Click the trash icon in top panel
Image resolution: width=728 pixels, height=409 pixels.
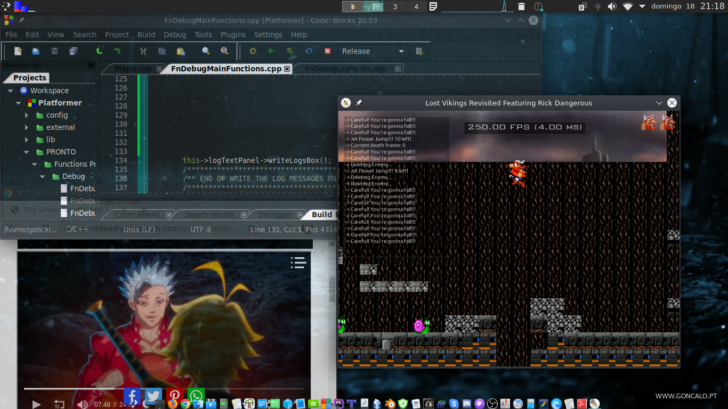tap(521, 6)
